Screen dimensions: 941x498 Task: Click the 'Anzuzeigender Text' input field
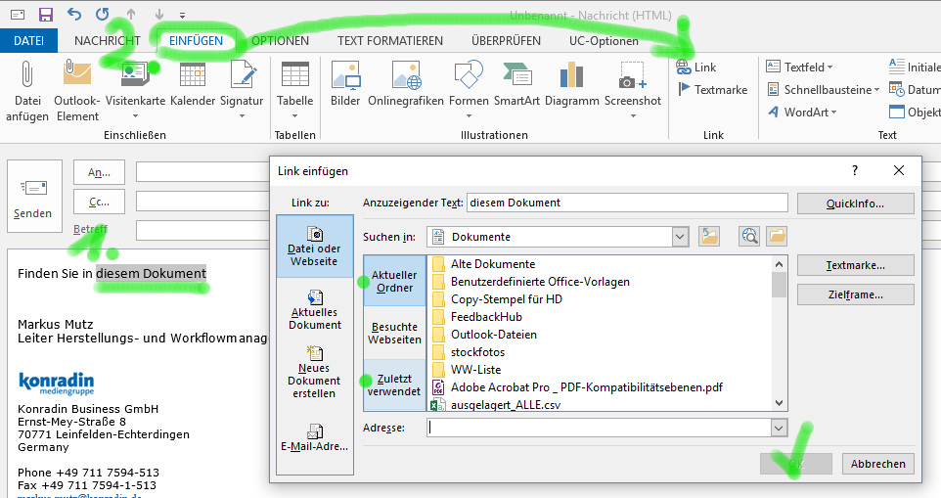[626, 203]
